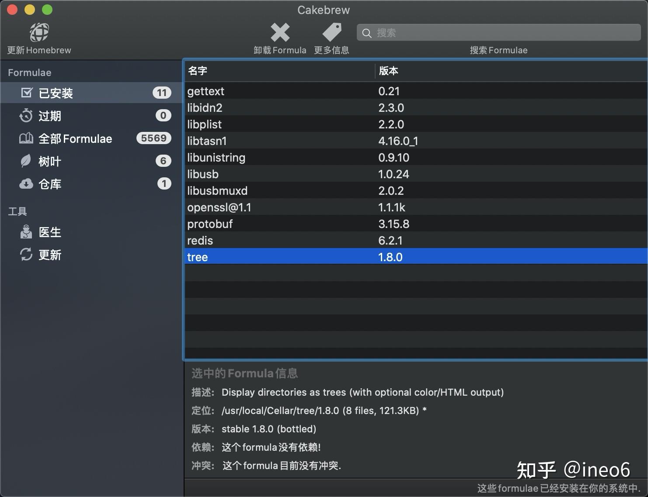This screenshot has width=648, height=497.
Task: Select the 已安装 checkmark icon in sidebar
Action: (x=26, y=93)
